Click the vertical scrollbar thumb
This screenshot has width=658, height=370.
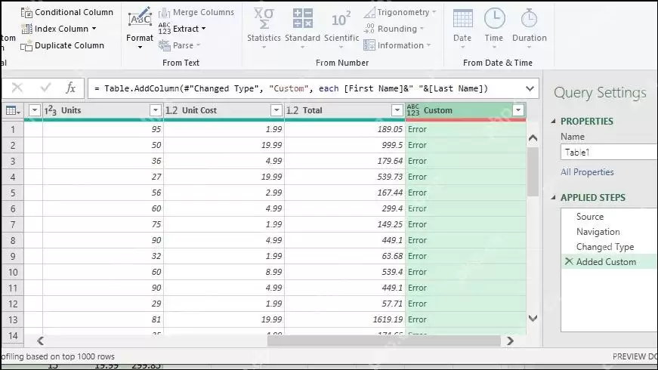point(533,171)
